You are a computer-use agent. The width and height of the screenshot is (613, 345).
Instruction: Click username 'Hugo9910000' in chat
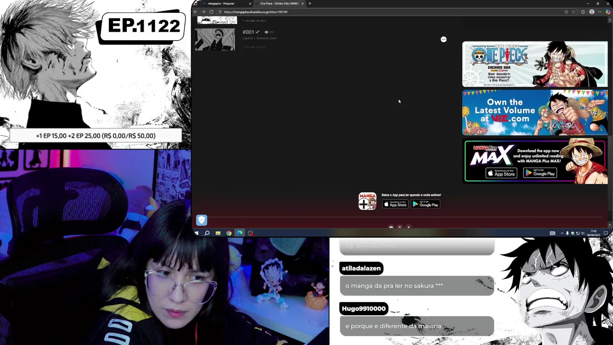(363, 309)
